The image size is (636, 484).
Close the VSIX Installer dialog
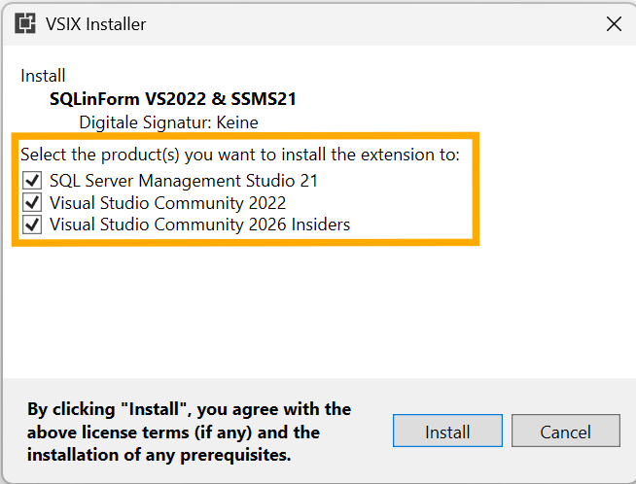(x=614, y=24)
